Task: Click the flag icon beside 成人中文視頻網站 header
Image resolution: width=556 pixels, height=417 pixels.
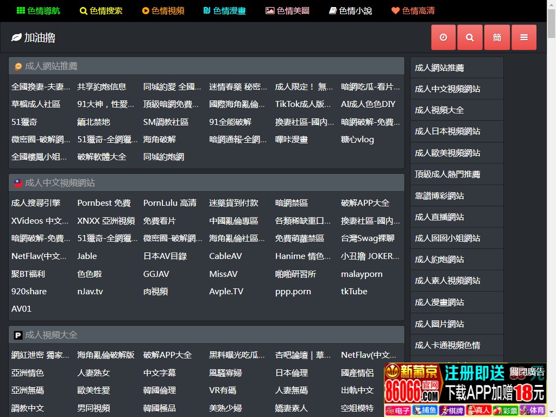Action: pos(18,183)
